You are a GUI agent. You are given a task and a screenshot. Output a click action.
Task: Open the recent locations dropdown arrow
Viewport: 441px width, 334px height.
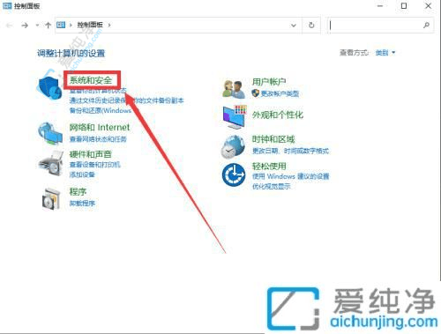tap(37, 26)
